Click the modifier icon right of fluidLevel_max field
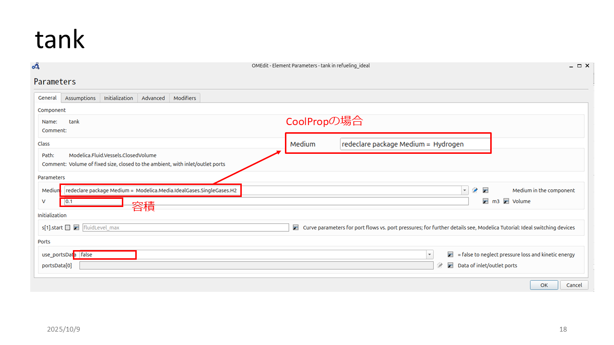 click(x=295, y=228)
